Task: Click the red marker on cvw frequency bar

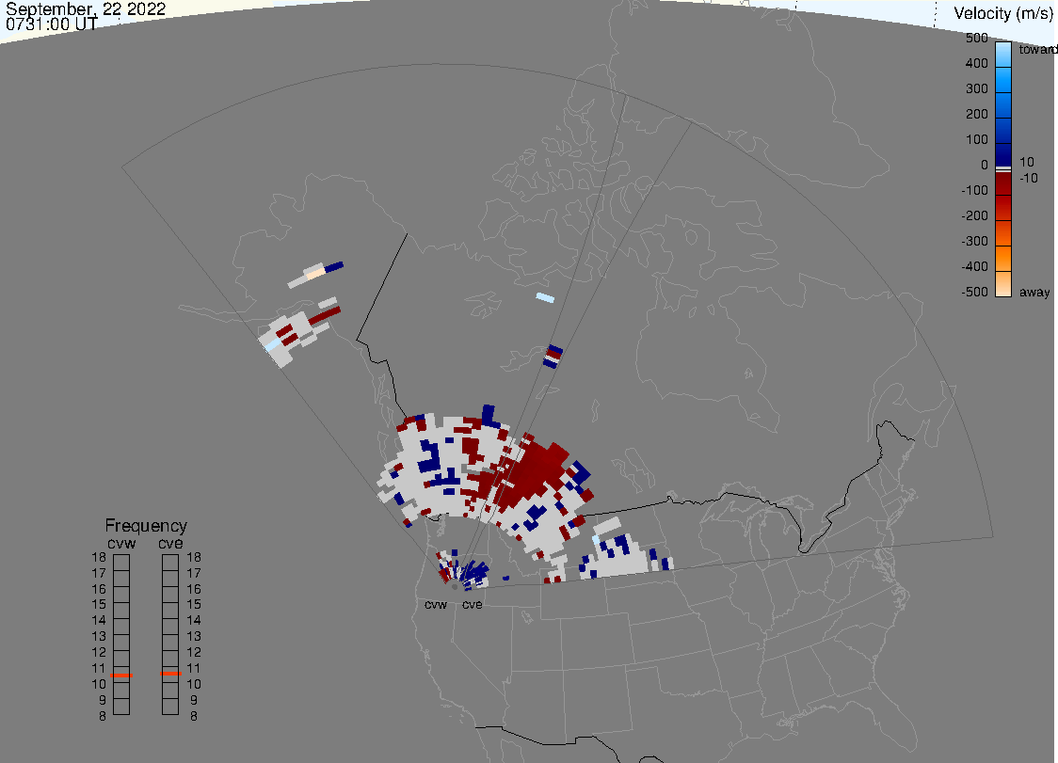Action: click(121, 676)
